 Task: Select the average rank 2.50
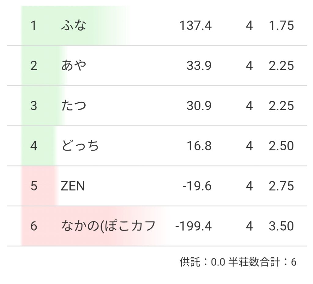click(281, 146)
